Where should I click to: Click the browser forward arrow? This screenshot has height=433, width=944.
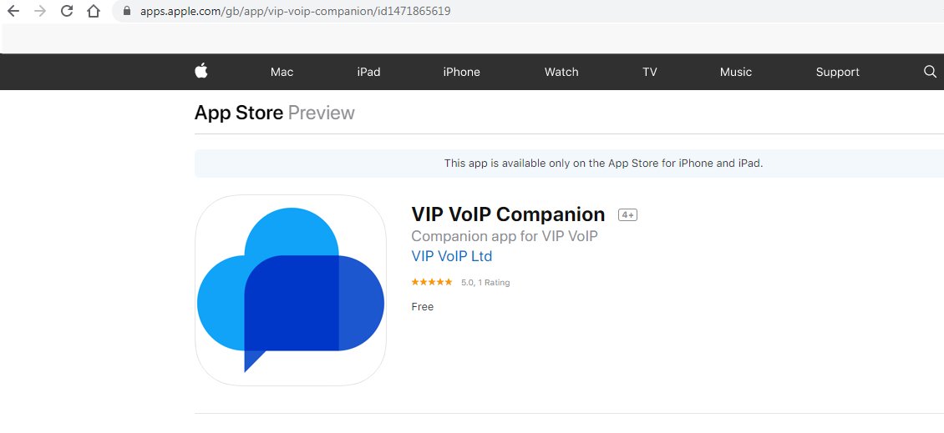(40, 11)
